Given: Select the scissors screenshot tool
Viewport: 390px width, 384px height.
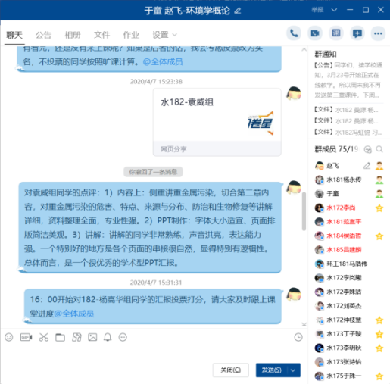Looking at the screenshot, I should pyautogui.click(x=43, y=337).
